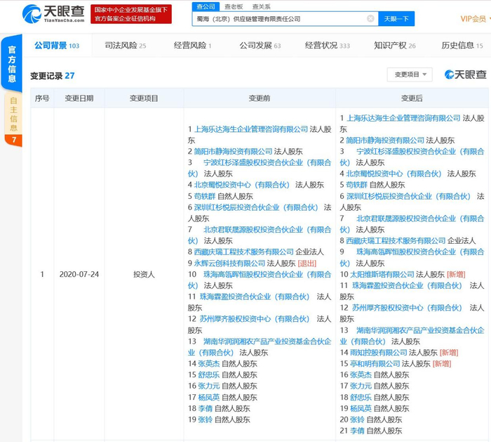Select the 自主信息 side tab
The height and width of the screenshot is (442, 491).
(x=13, y=114)
